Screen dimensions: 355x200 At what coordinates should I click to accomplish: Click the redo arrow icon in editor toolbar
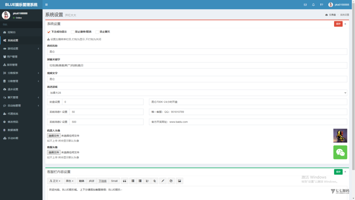pyautogui.click(x=171, y=181)
